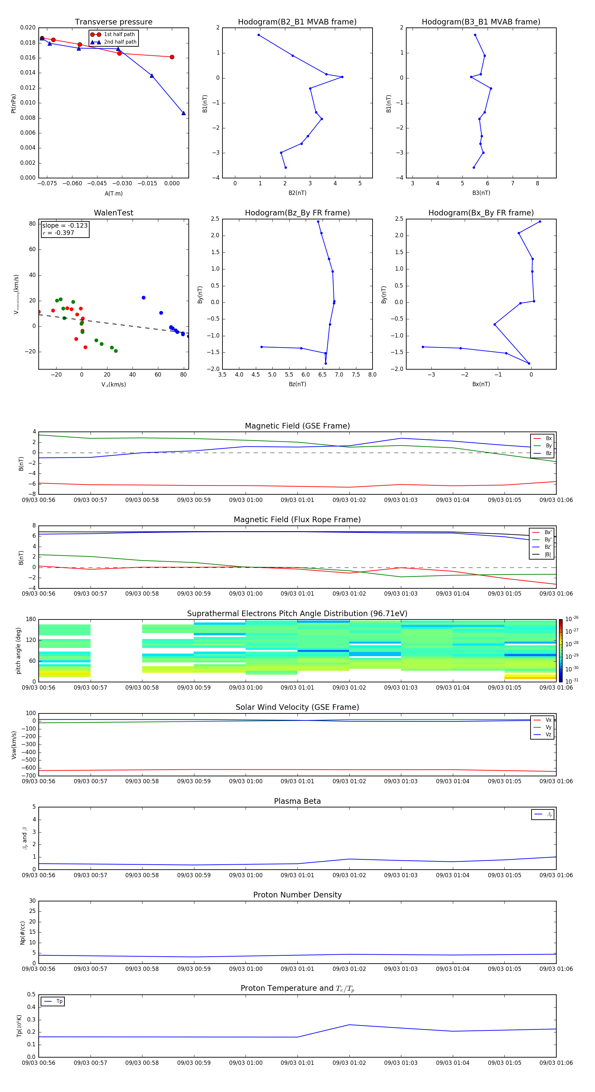Click the "WalenTest" plot title
595x1092 pixels.
113,213
